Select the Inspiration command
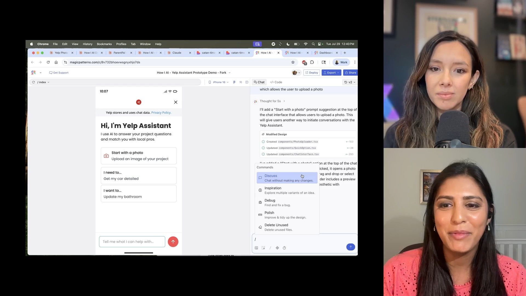This screenshot has width=526, height=296. click(x=287, y=190)
